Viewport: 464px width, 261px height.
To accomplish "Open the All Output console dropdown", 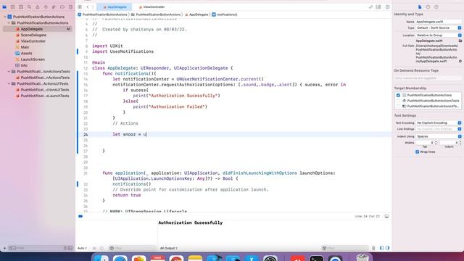I will [x=169, y=248].
